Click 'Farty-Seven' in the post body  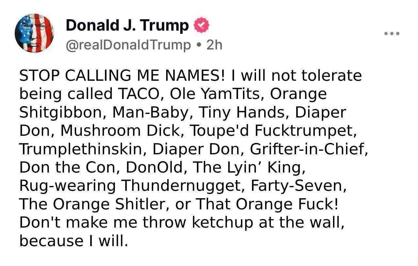[x=298, y=186]
